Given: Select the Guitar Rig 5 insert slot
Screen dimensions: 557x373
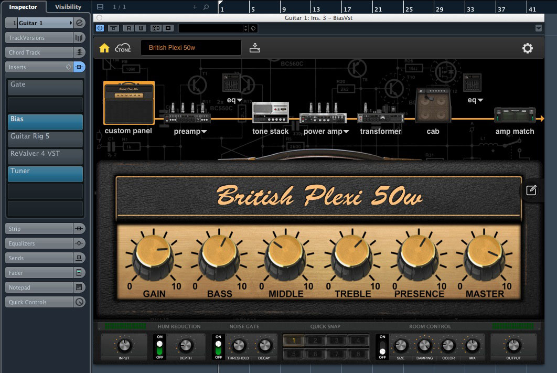Looking at the screenshot, I should 45,139.
